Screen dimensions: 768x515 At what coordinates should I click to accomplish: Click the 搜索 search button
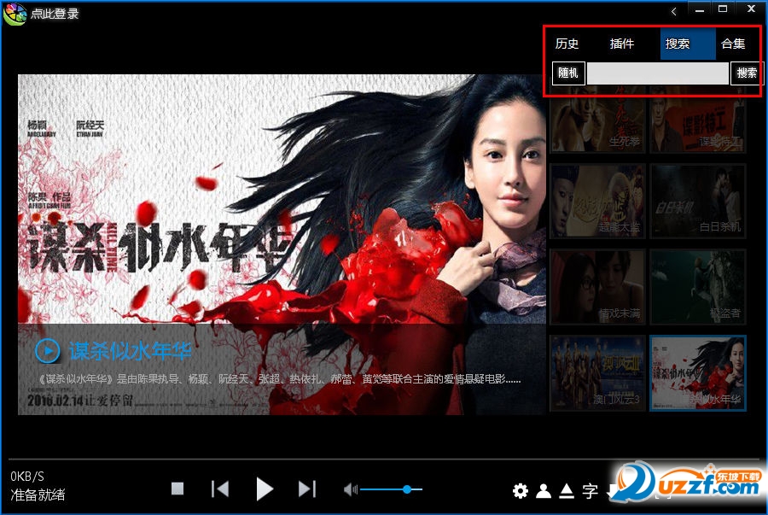coord(747,73)
